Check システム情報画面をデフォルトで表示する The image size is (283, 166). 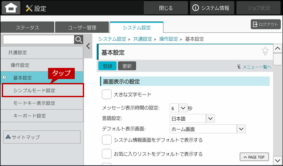[x=107, y=140]
